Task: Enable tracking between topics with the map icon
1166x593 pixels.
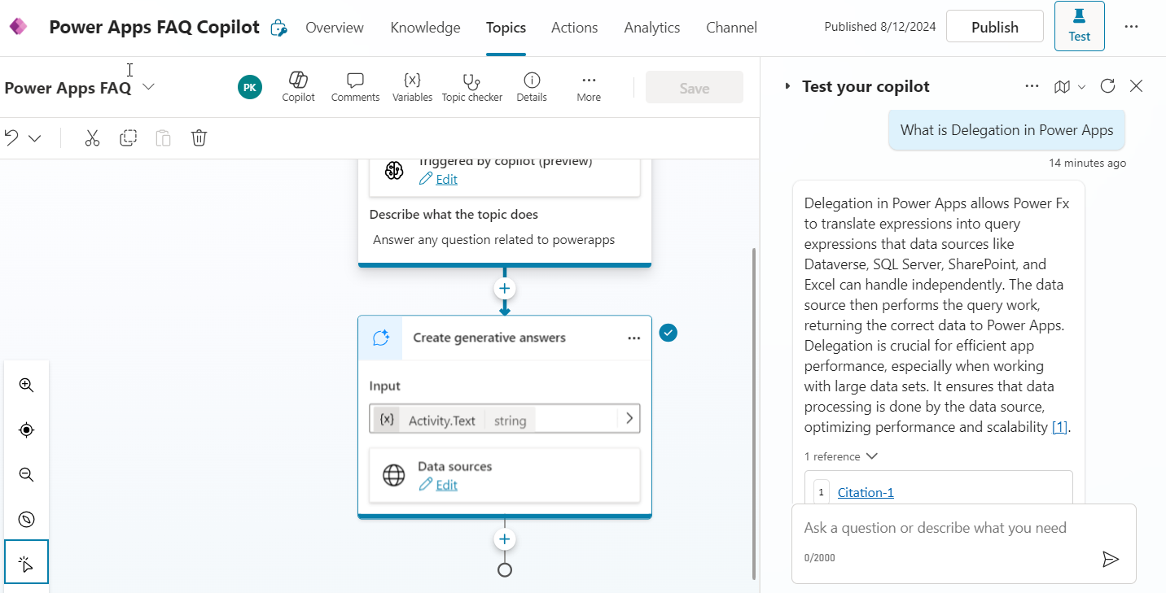Action: pos(1063,85)
